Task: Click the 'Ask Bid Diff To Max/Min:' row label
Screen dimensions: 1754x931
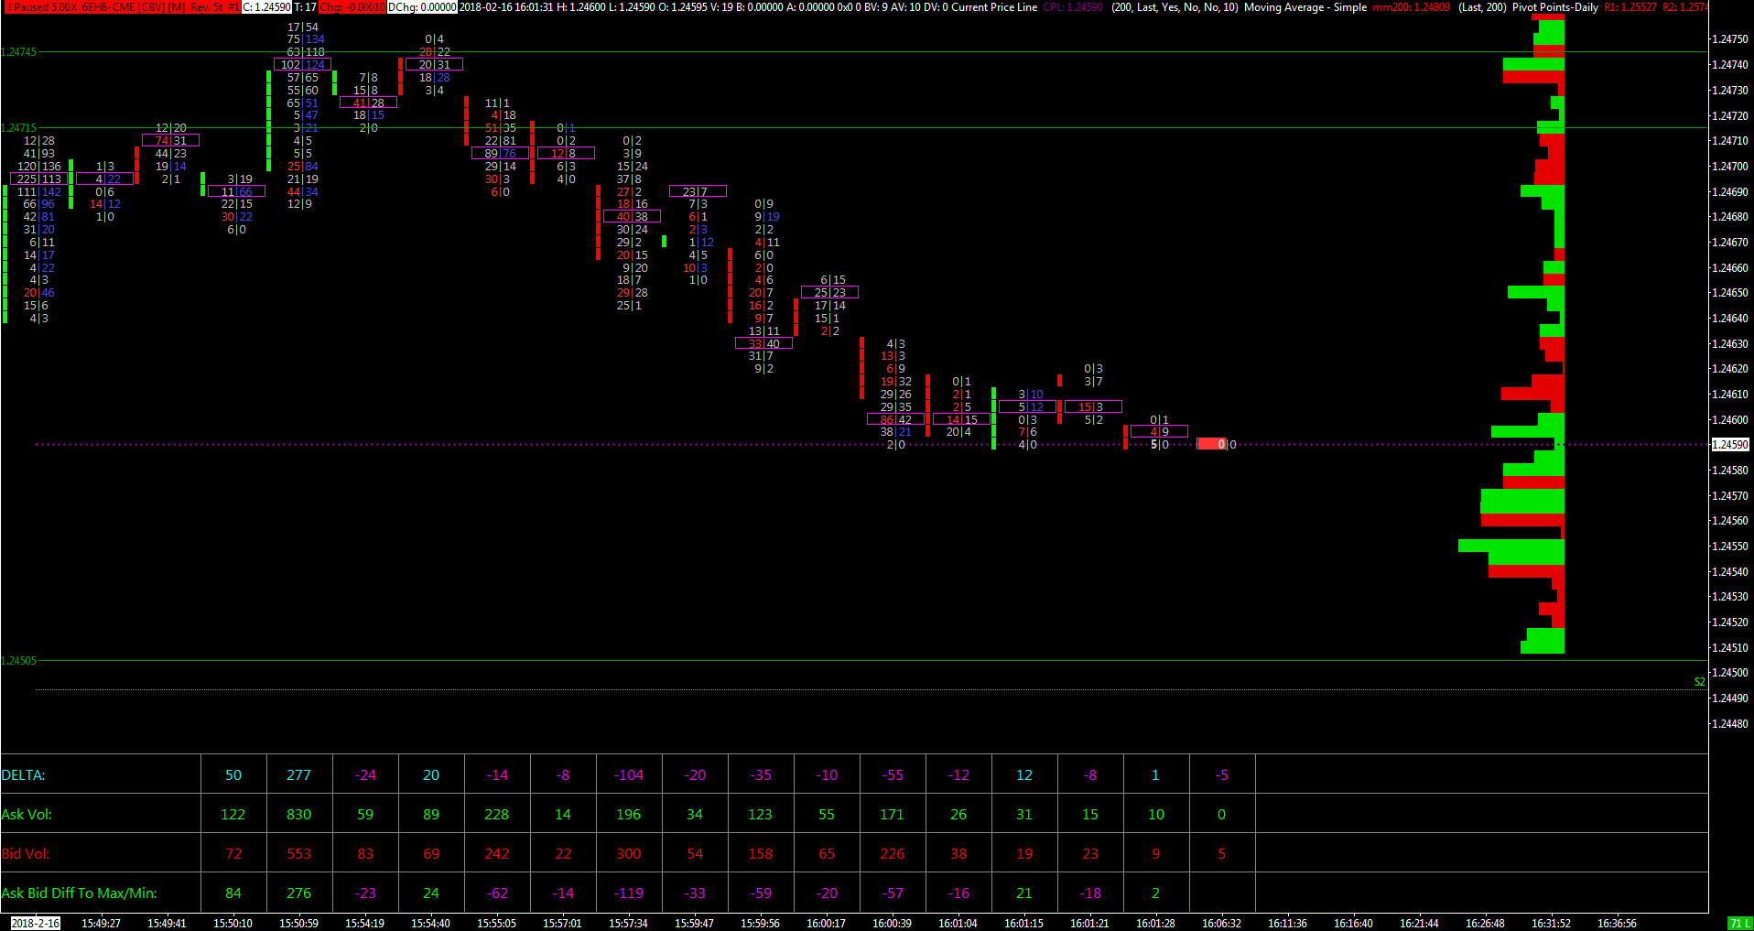Action: pos(79,893)
